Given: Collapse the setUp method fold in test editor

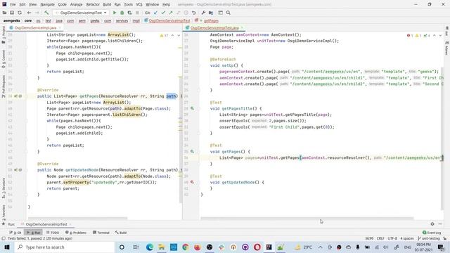Looking at the screenshot, I should tap(198, 65).
